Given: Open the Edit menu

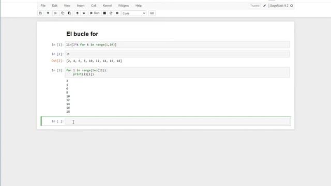Looking at the screenshot, I should point(55,6).
